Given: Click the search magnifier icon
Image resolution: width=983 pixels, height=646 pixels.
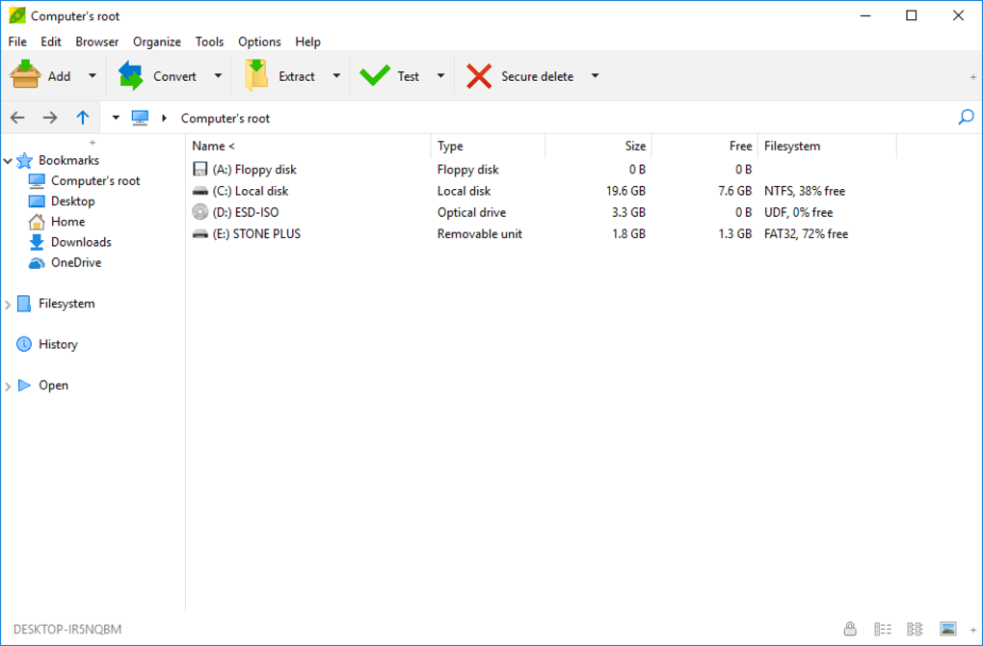Looking at the screenshot, I should pos(966,118).
